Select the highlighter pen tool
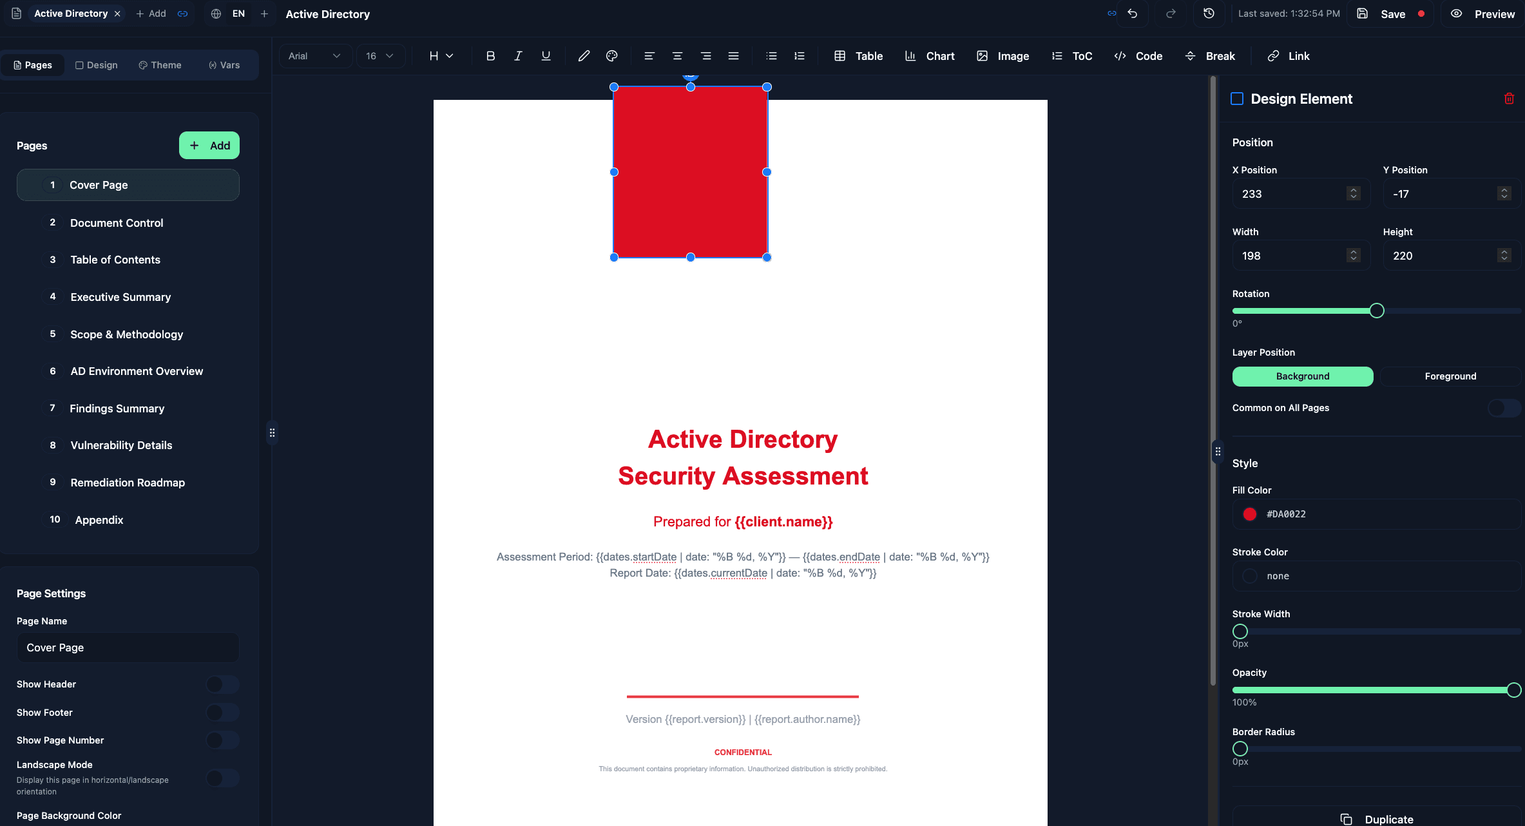The width and height of the screenshot is (1525, 826). [x=584, y=56]
